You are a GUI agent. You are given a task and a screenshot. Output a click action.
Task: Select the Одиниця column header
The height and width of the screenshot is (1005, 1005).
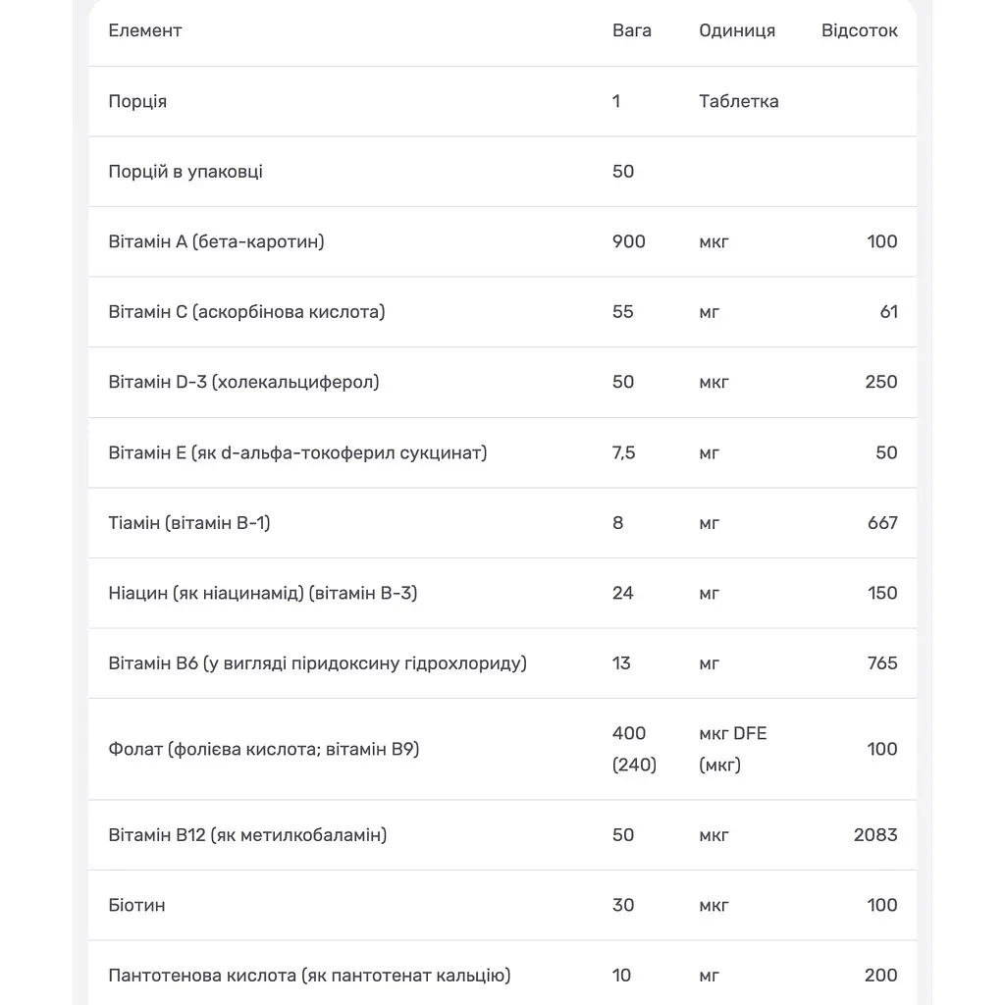pos(736,30)
